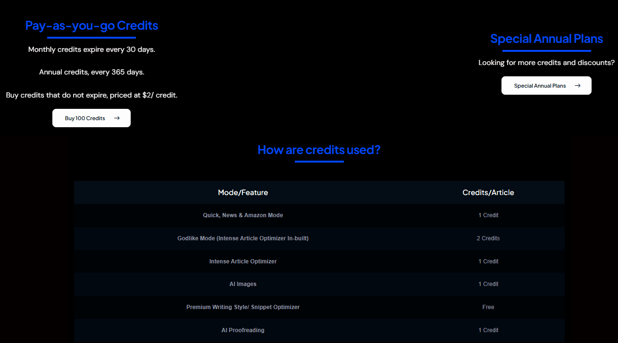Click the Special Annual Plans heading
This screenshot has width=618, height=343.
pyautogui.click(x=546, y=39)
